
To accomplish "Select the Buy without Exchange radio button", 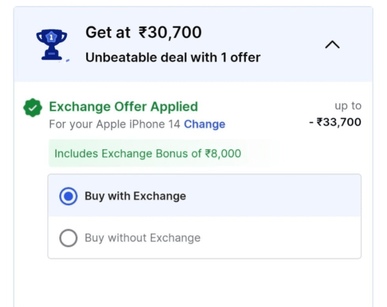I will 68,238.
